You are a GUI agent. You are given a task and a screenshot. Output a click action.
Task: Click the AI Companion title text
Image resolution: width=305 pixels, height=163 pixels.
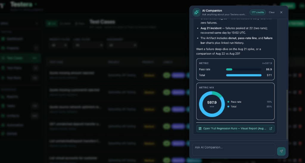pos(212,10)
